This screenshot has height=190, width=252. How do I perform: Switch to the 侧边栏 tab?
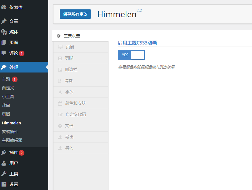click(x=81, y=70)
